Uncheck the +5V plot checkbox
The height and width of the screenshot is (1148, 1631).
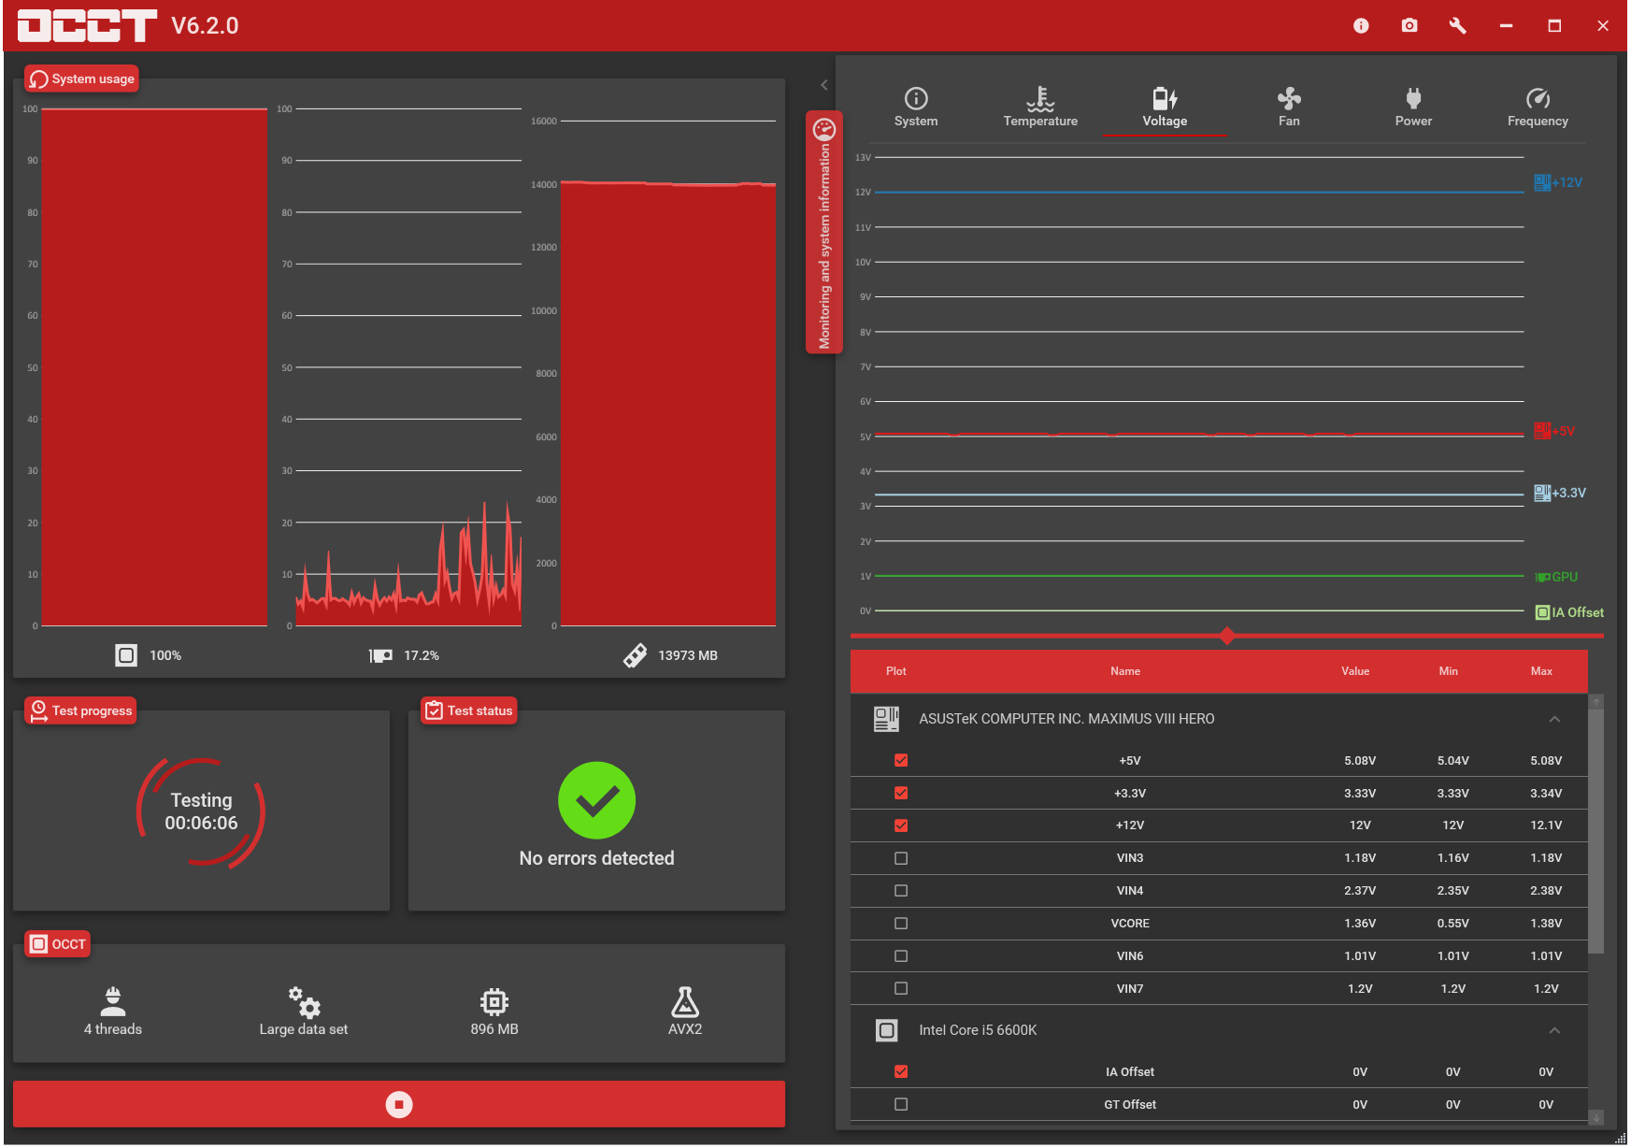901,760
